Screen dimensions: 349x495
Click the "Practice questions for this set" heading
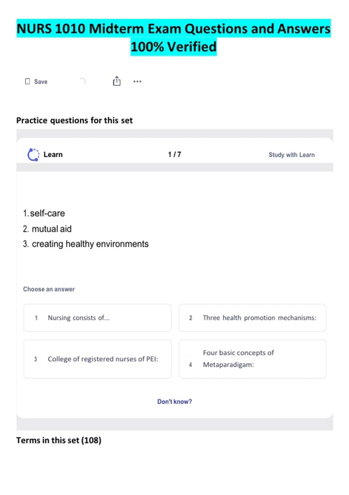[74, 120]
